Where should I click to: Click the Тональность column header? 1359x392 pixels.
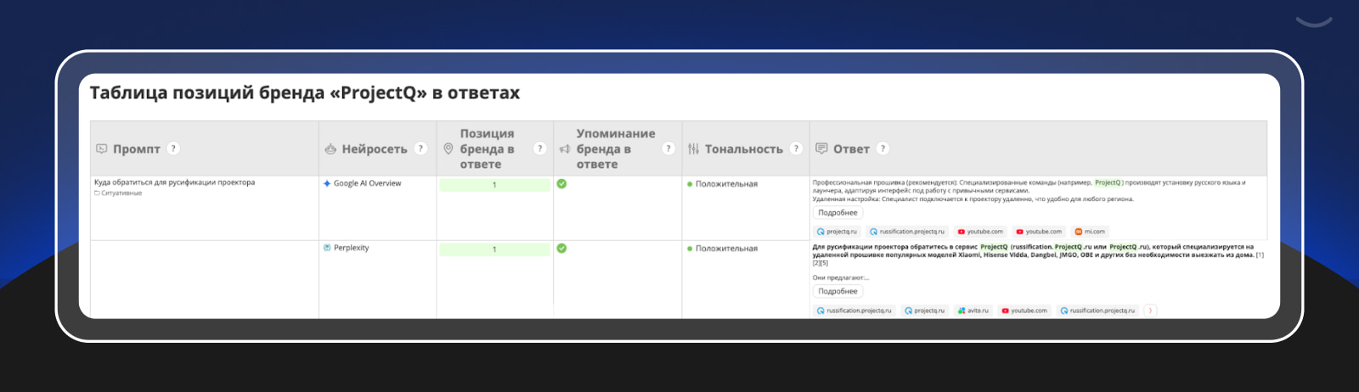pyautogui.click(x=743, y=148)
